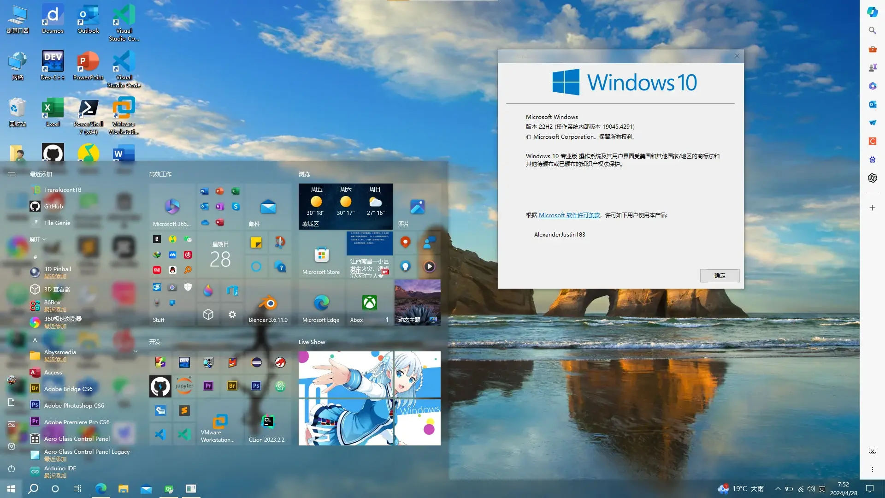Open the weather forecast tile for 襄城区
885x498 pixels.
[x=345, y=206]
